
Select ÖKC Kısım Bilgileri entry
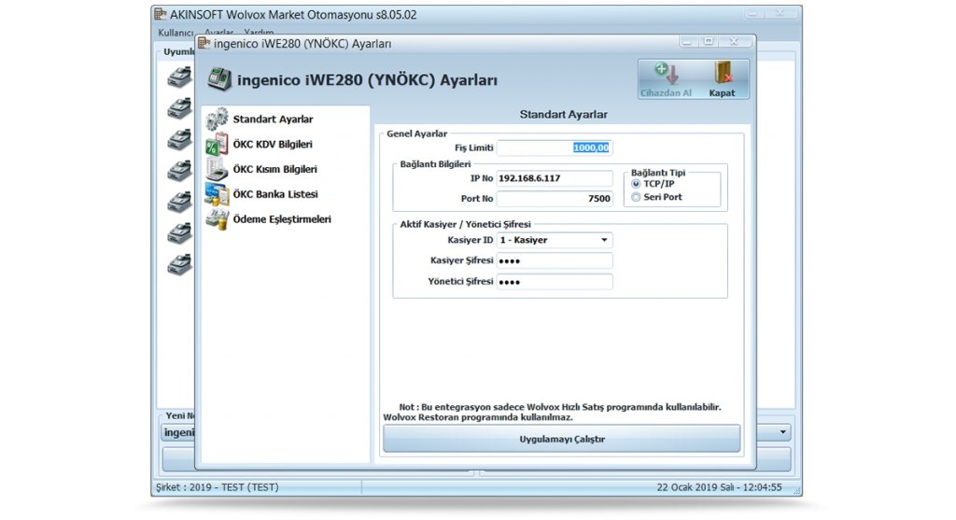(x=275, y=170)
